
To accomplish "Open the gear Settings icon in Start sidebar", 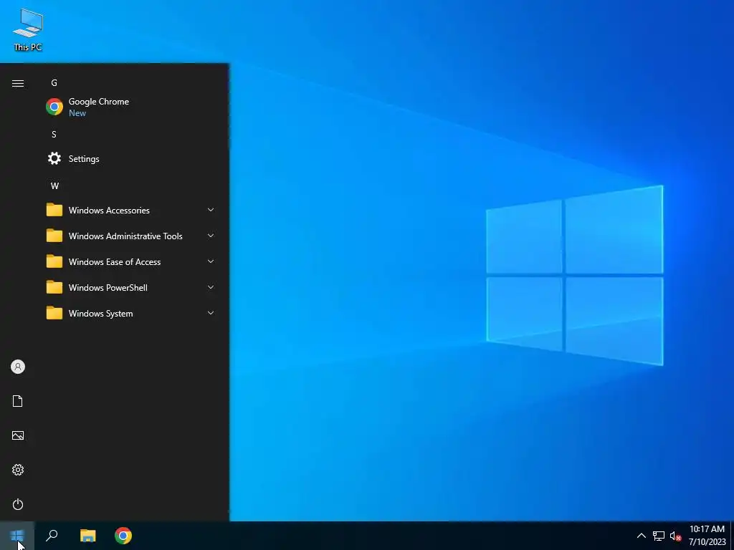I will tap(18, 470).
